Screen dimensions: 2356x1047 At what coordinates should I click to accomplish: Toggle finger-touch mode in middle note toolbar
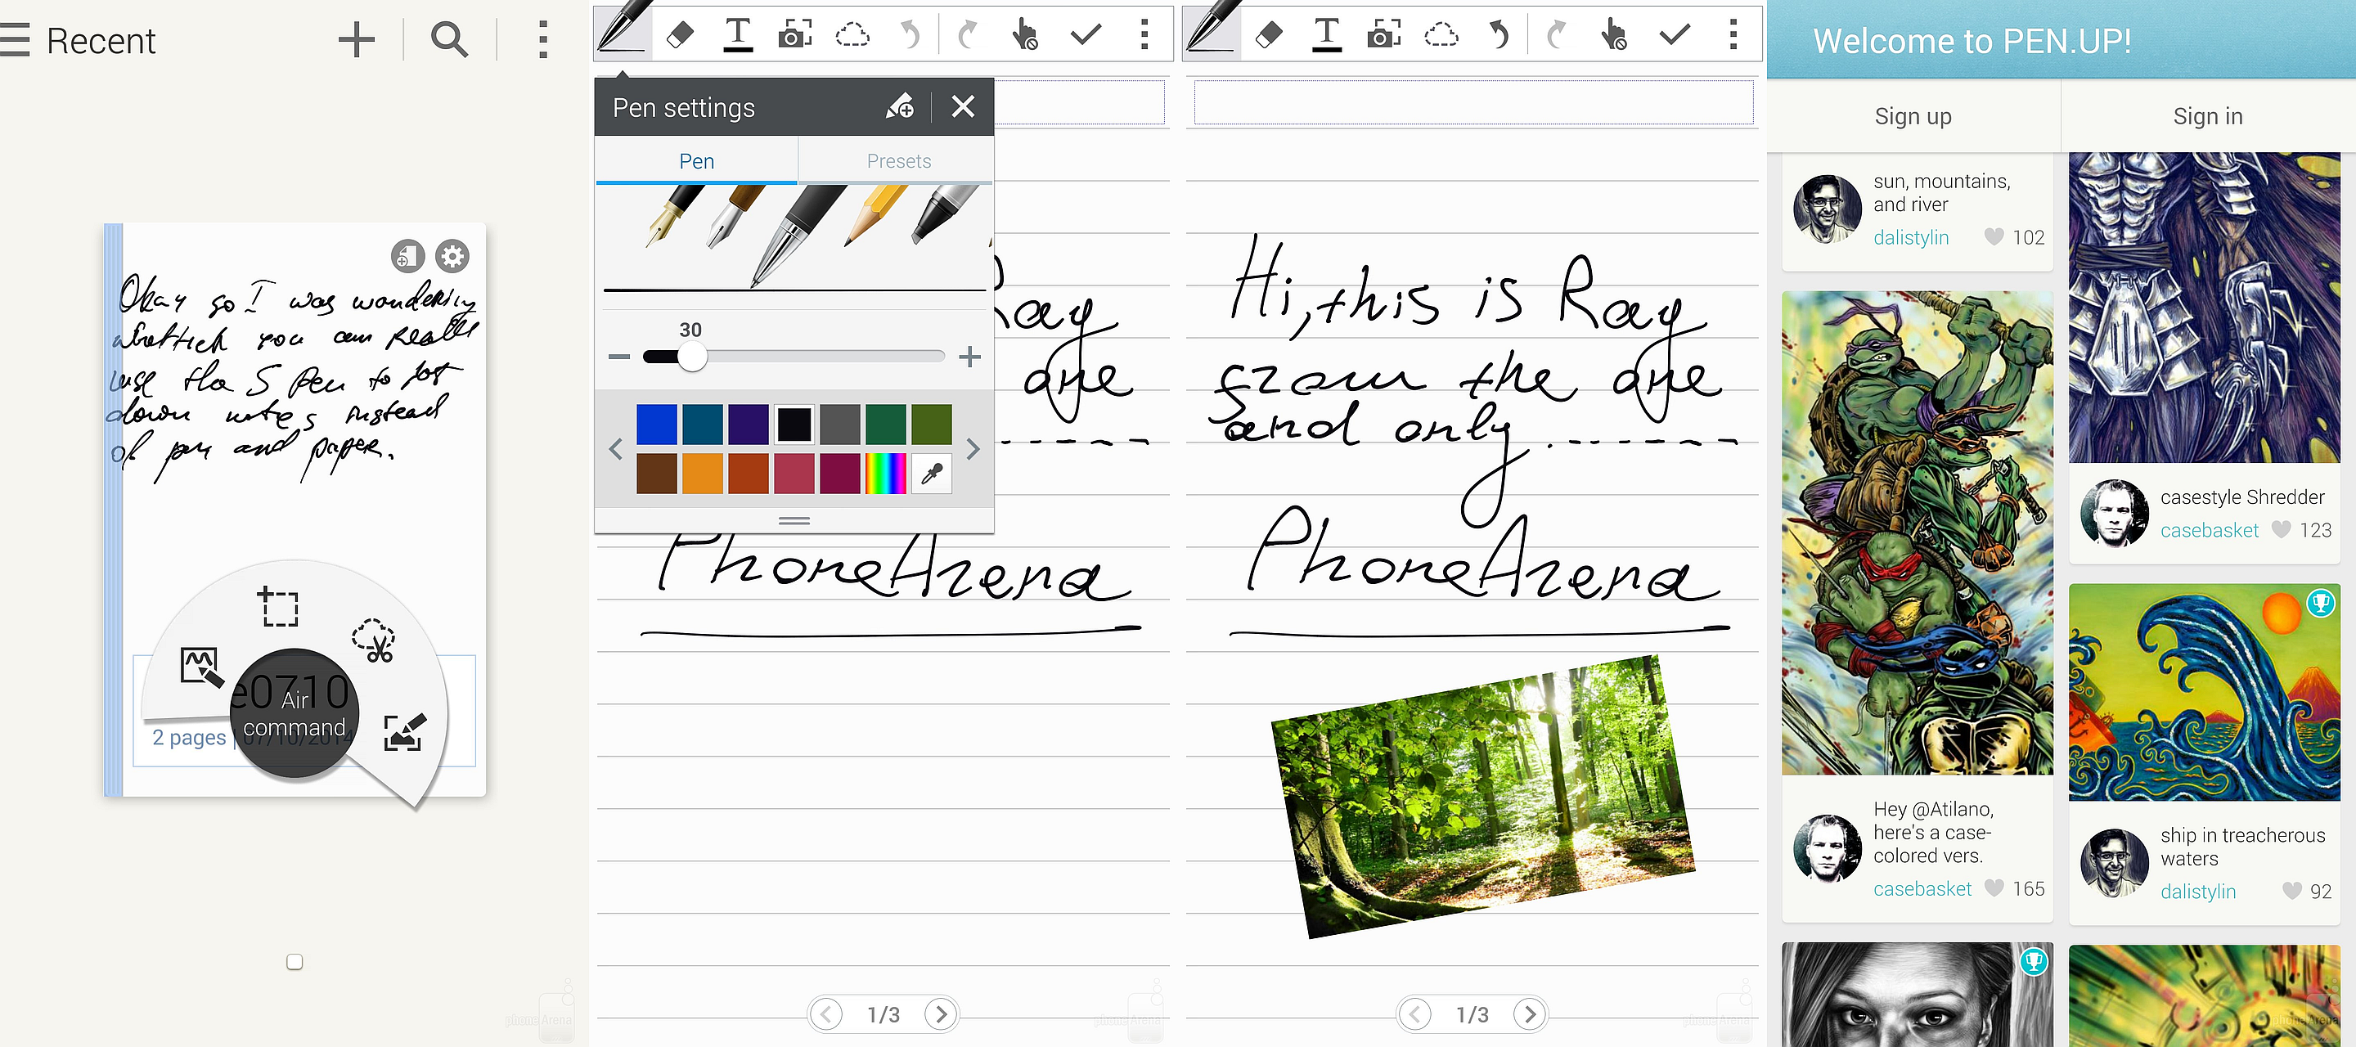click(x=1025, y=34)
